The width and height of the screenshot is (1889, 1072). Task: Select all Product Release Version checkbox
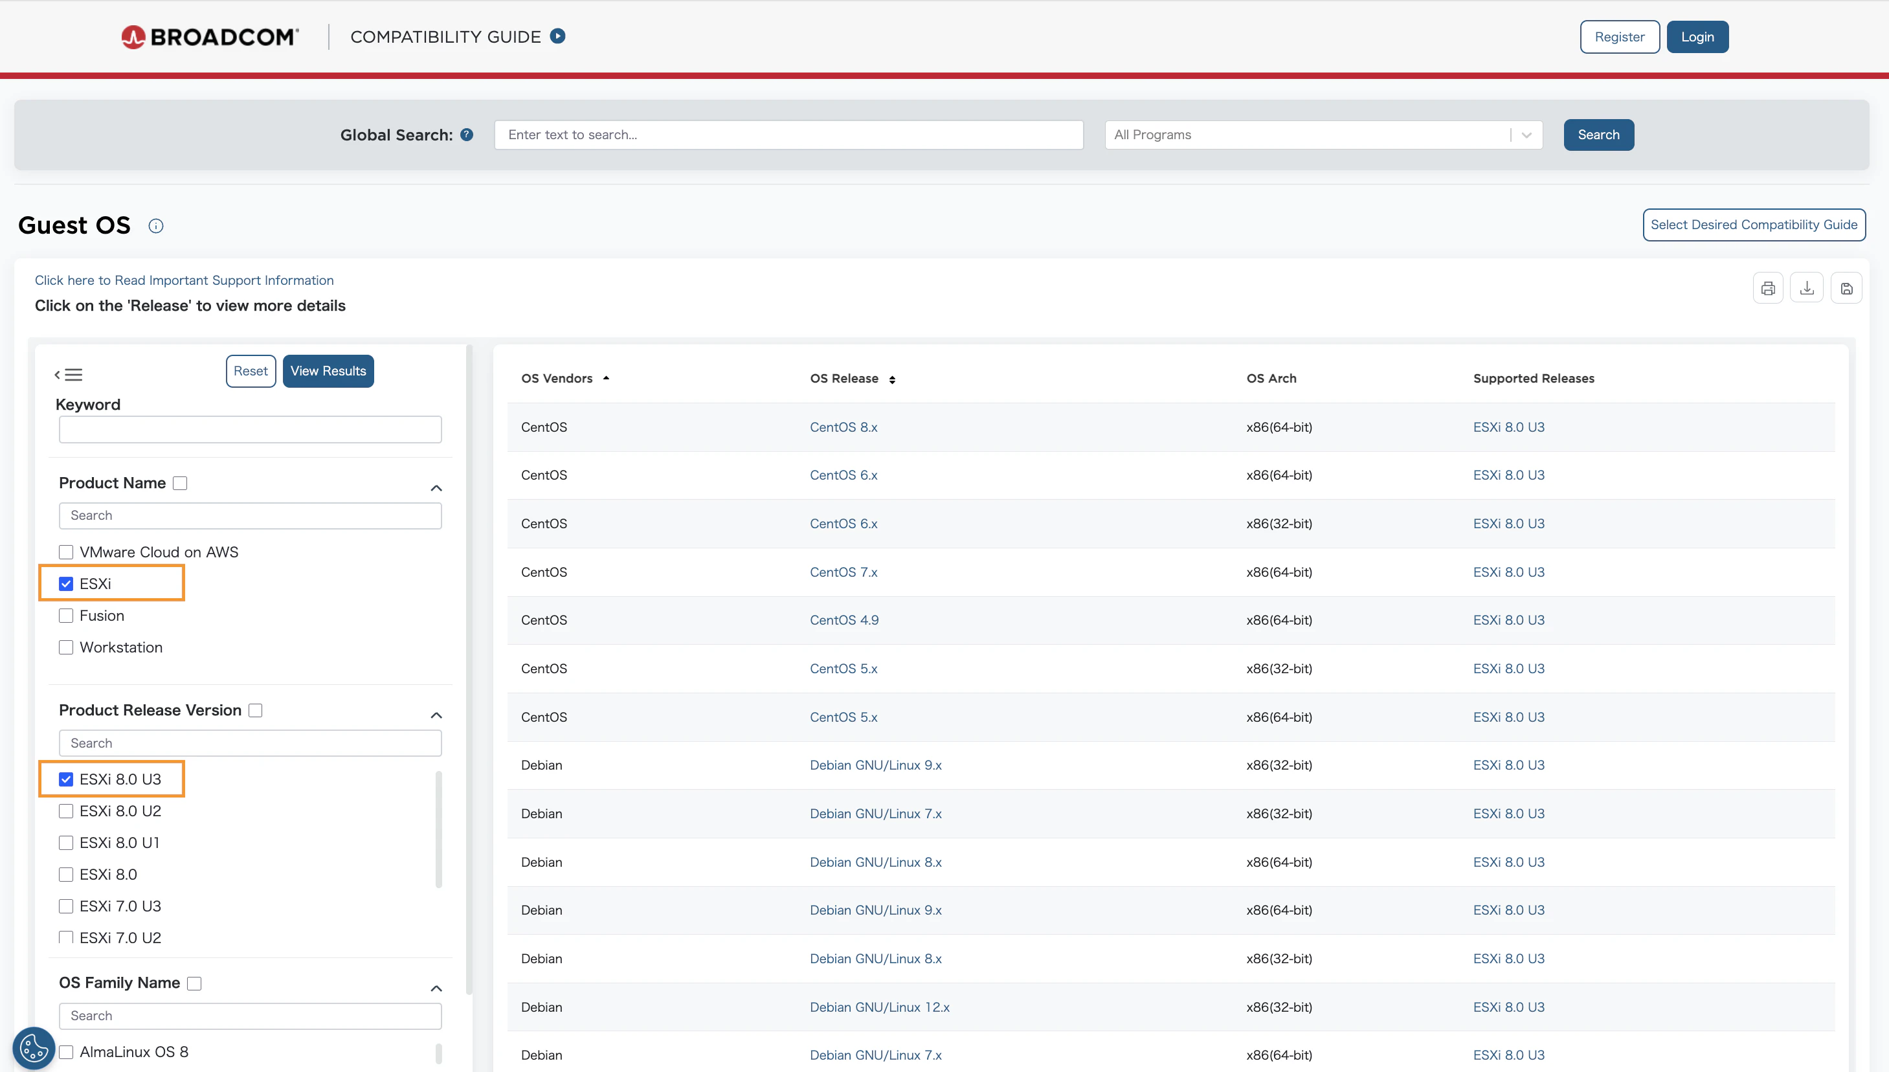pos(256,711)
